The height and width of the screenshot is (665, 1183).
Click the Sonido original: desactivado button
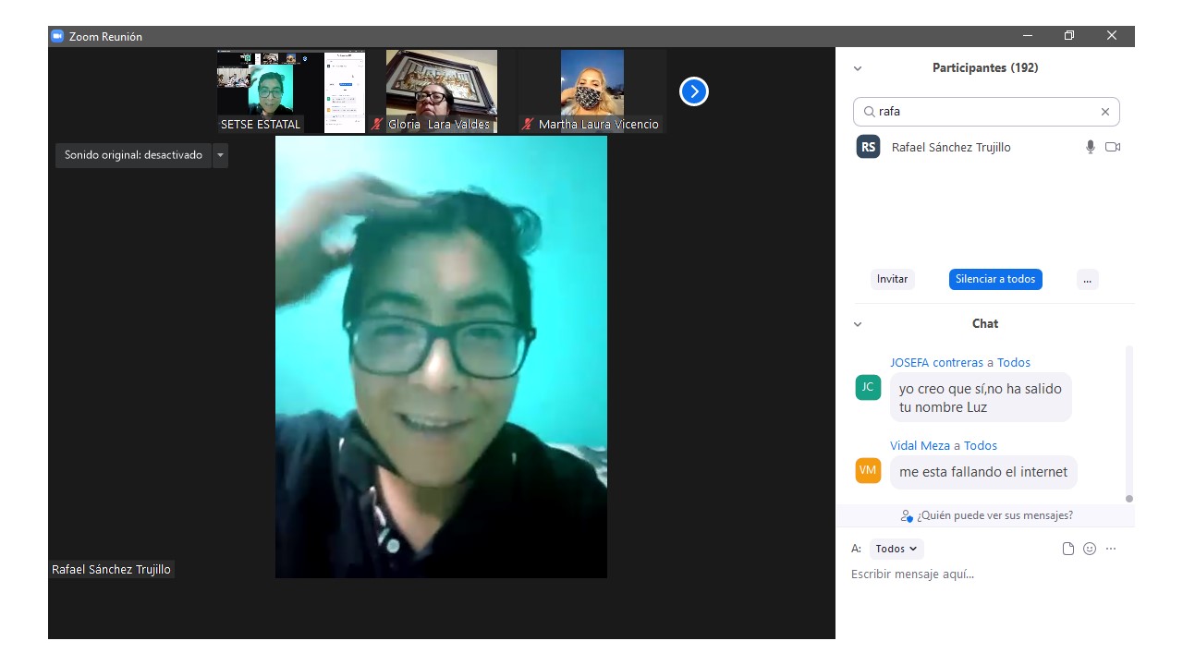(133, 155)
